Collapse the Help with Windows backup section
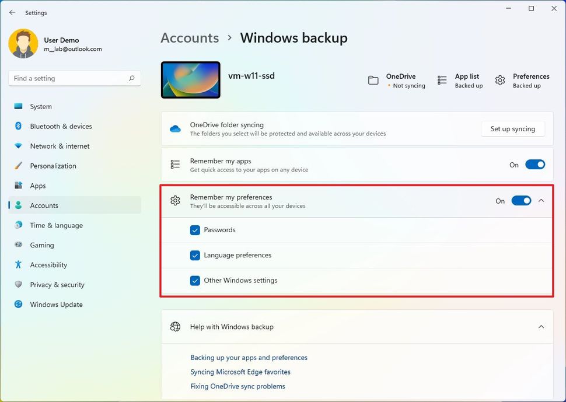The image size is (566, 402). coord(541,327)
